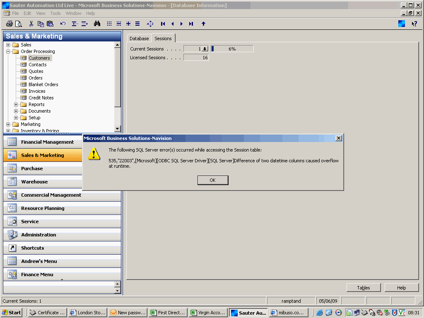
Task: Expand the Setup folder
Action: (16, 118)
